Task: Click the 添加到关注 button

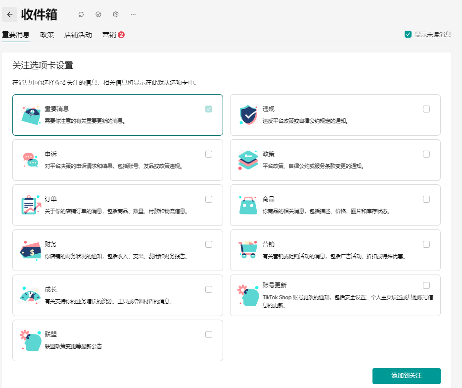Action: coord(406,376)
